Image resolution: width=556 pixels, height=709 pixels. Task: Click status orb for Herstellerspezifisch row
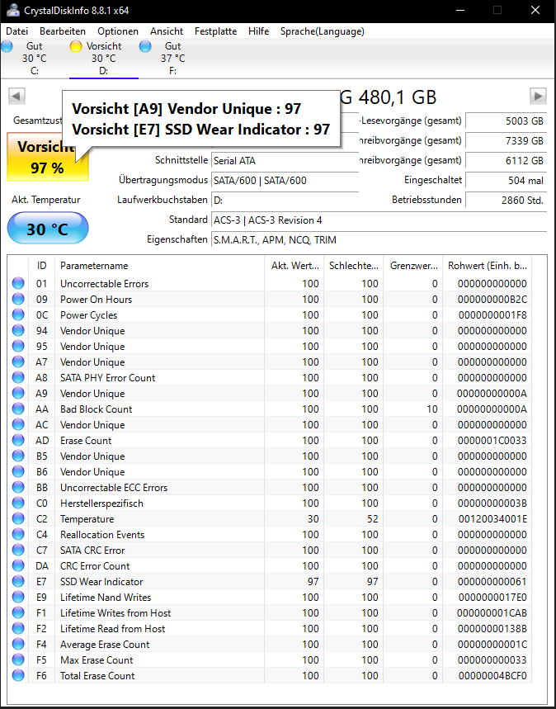coord(18,503)
